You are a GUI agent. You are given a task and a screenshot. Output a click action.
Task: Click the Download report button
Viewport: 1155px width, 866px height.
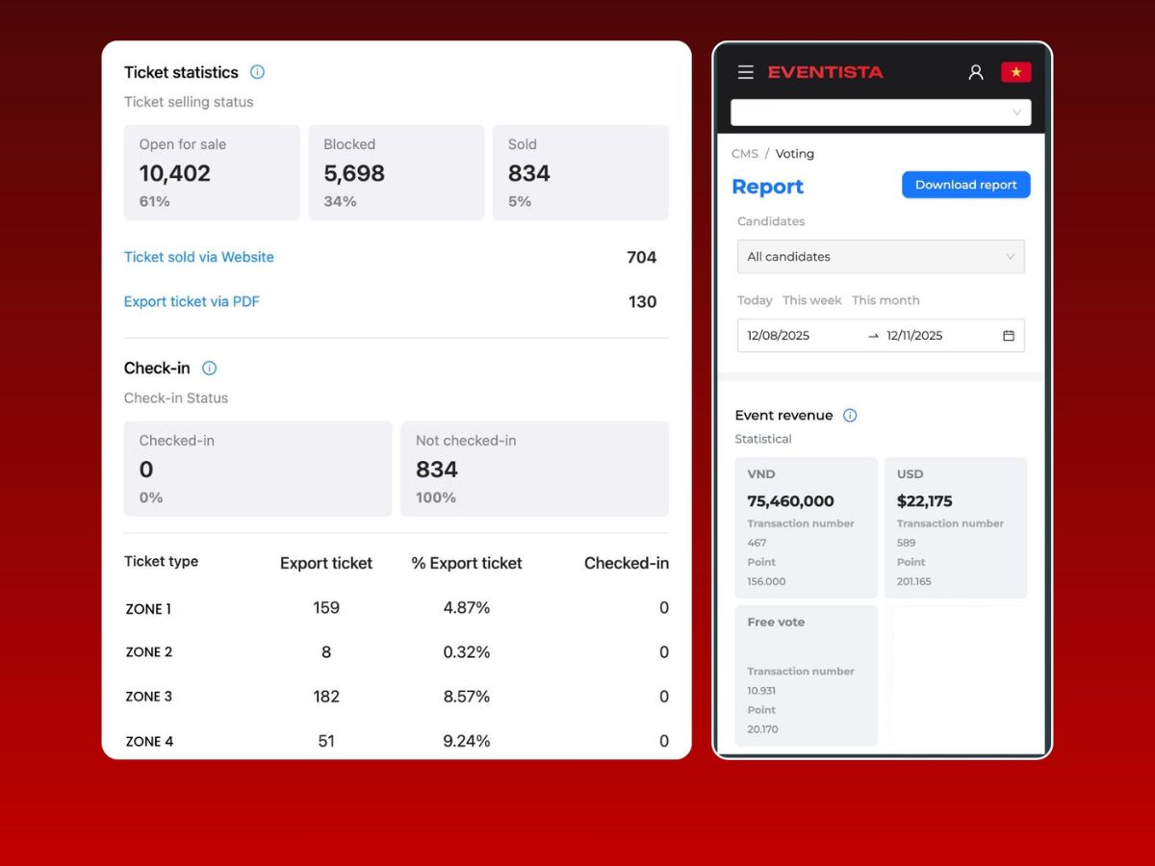pos(965,185)
